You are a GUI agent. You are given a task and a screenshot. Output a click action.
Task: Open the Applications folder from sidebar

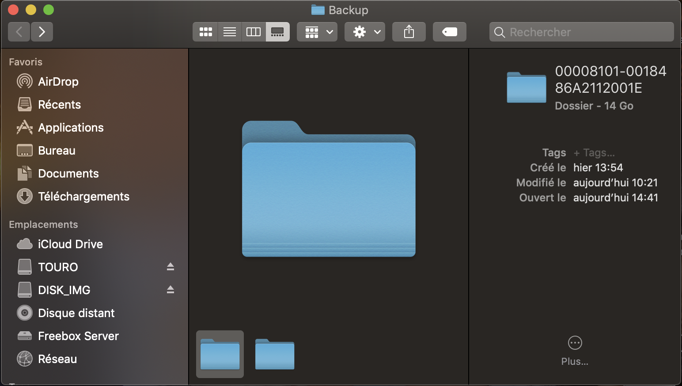[x=71, y=128]
